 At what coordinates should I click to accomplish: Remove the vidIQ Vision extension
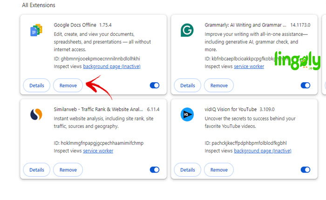point(219,170)
